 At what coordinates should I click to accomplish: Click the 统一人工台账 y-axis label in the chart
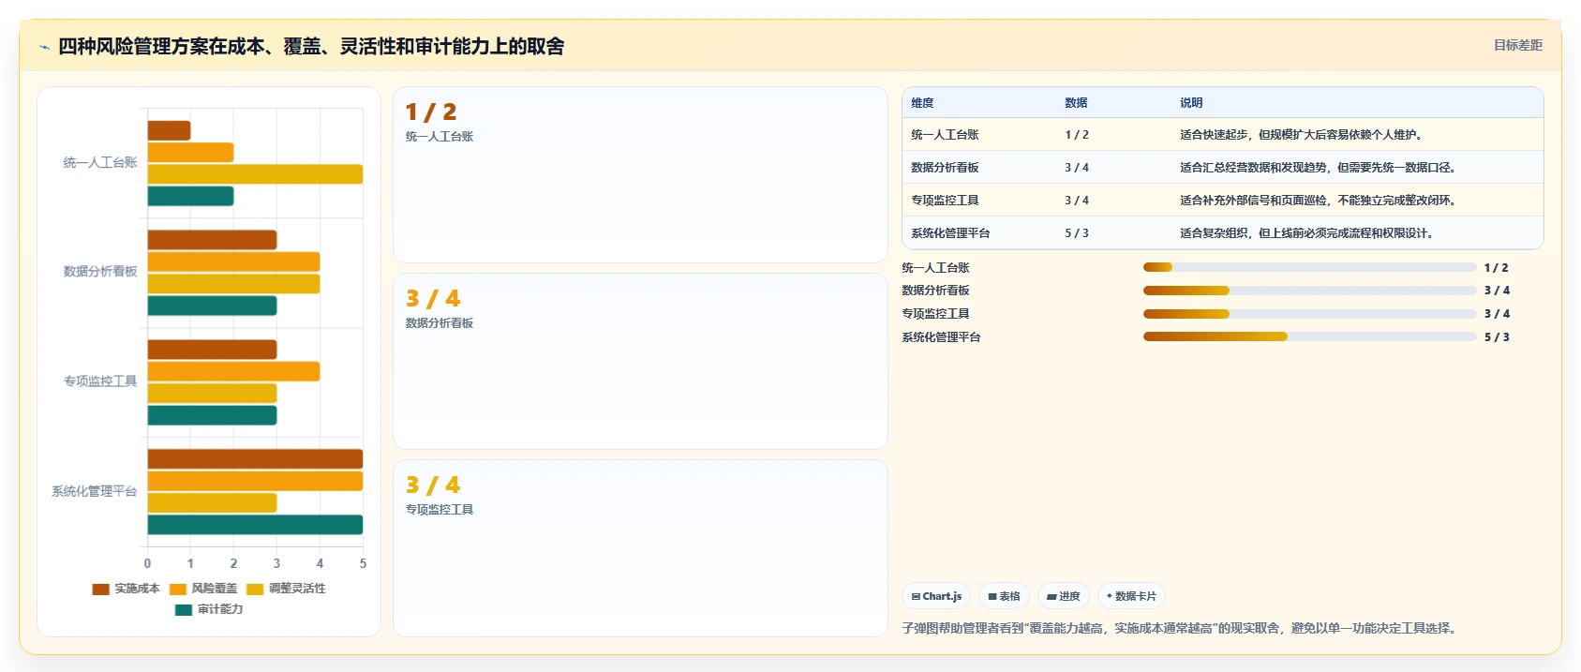pyautogui.click(x=100, y=163)
